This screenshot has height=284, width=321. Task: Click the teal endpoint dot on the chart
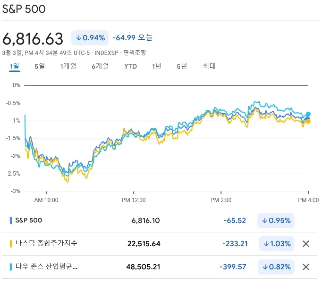pos(308,114)
